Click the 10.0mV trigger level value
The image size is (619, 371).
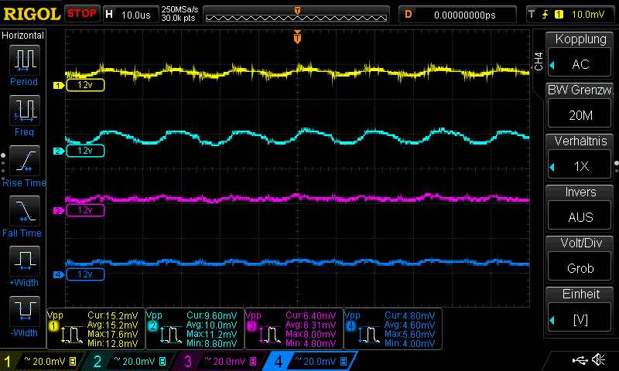588,15
